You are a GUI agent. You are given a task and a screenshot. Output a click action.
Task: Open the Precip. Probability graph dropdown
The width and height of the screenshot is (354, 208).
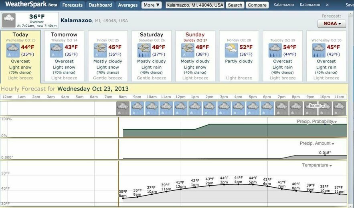[x=317, y=122]
